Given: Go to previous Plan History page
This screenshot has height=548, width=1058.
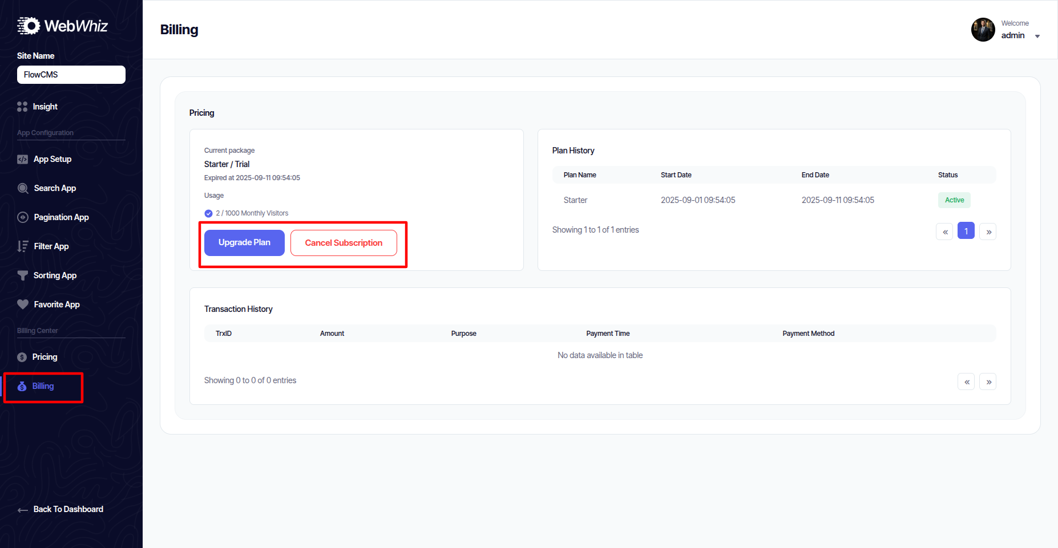Looking at the screenshot, I should coord(944,232).
